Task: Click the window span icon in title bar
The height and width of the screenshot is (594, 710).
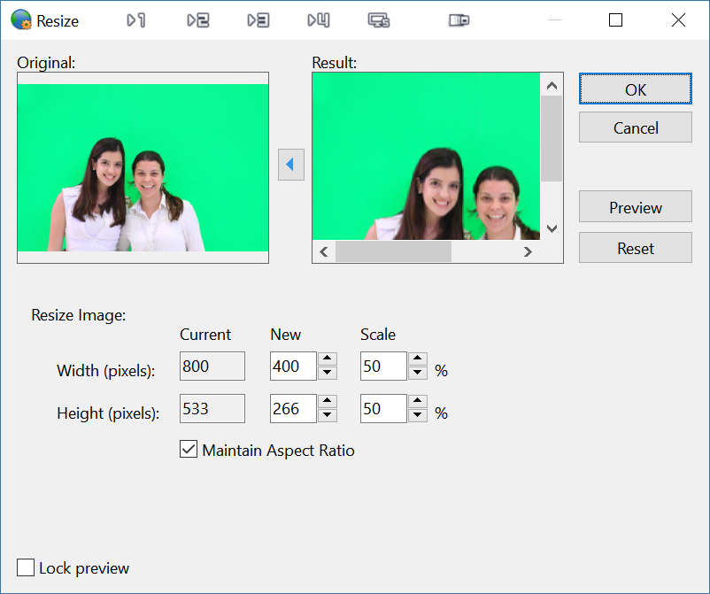Action: pyautogui.click(x=459, y=20)
